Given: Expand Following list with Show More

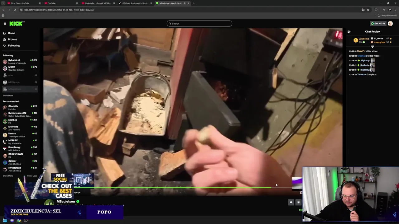Looking at the screenshot, I should tap(8, 96).
